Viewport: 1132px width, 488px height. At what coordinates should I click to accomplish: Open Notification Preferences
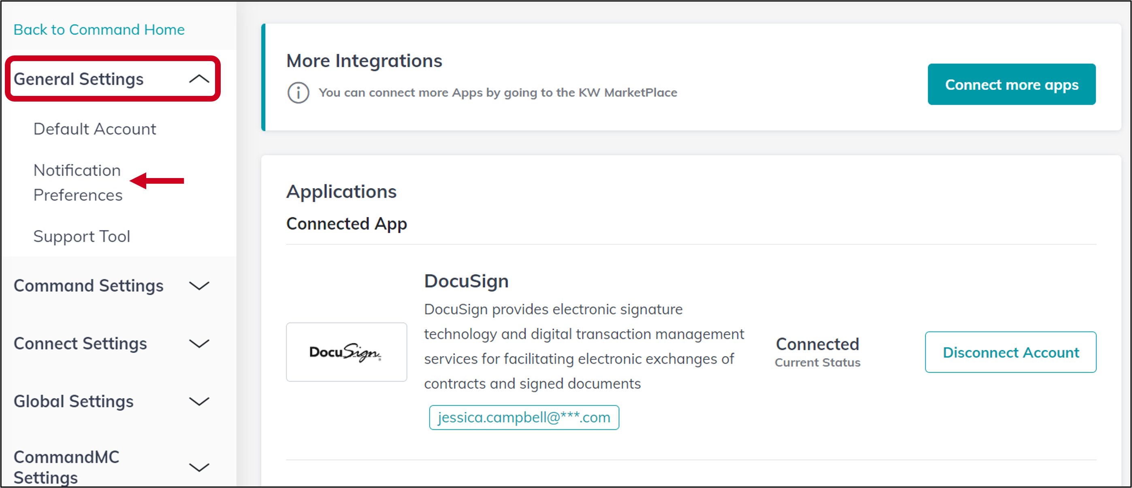78,182
